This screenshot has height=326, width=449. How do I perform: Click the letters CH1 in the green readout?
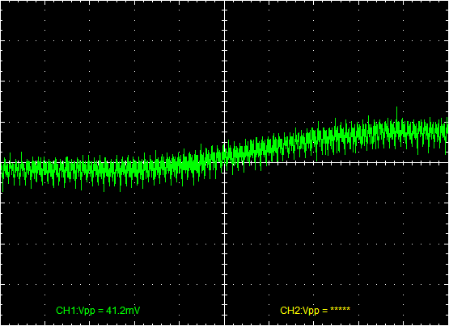(x=62, y=311)
